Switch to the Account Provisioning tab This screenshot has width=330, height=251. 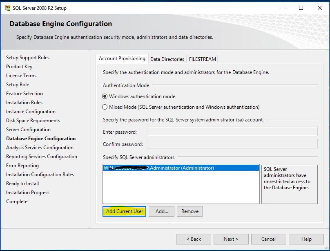122,58
